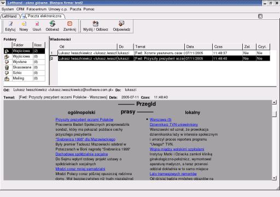Close mail module with Zamknij icon
The image size is (280, 197).
pyautogui.click(x=69, y=24)
